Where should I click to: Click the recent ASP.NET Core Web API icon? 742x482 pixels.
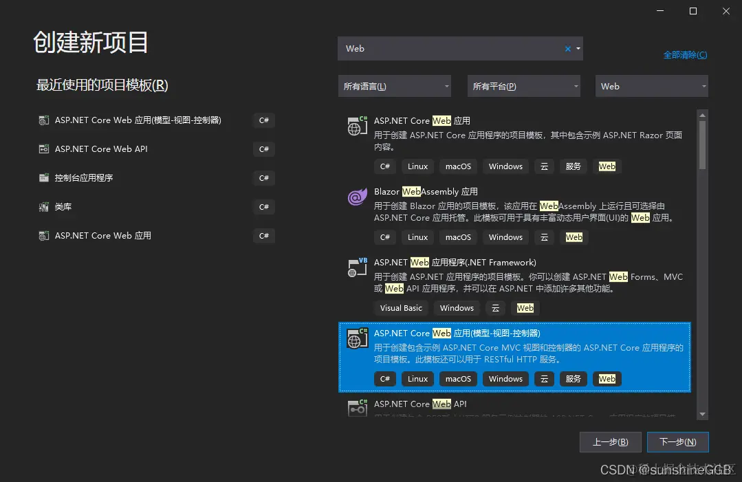(x=43, y=149)
